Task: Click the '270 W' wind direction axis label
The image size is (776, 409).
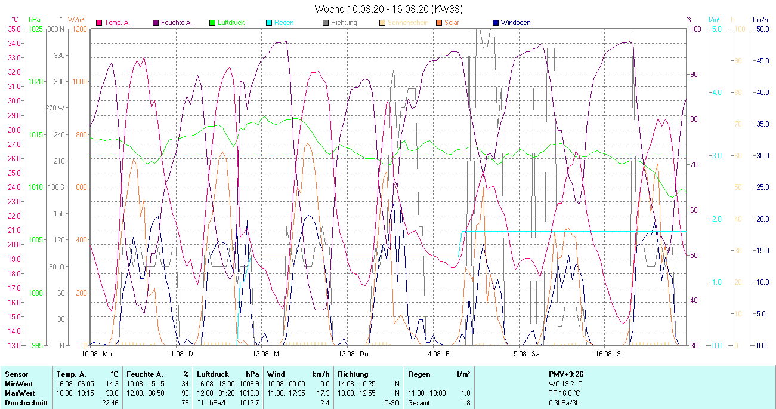Action: (x=56, y=107)
